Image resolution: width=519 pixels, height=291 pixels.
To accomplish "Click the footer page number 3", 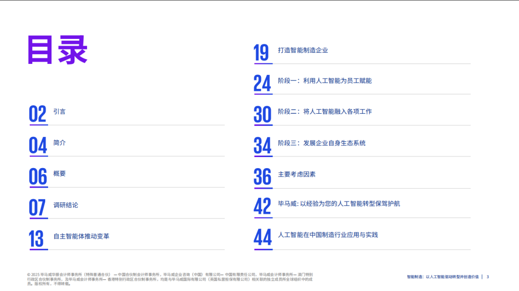I will 488,277.
